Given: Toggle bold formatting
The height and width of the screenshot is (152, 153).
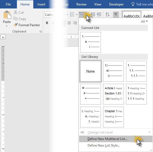Looking at the screenshot, I should 47,23.
